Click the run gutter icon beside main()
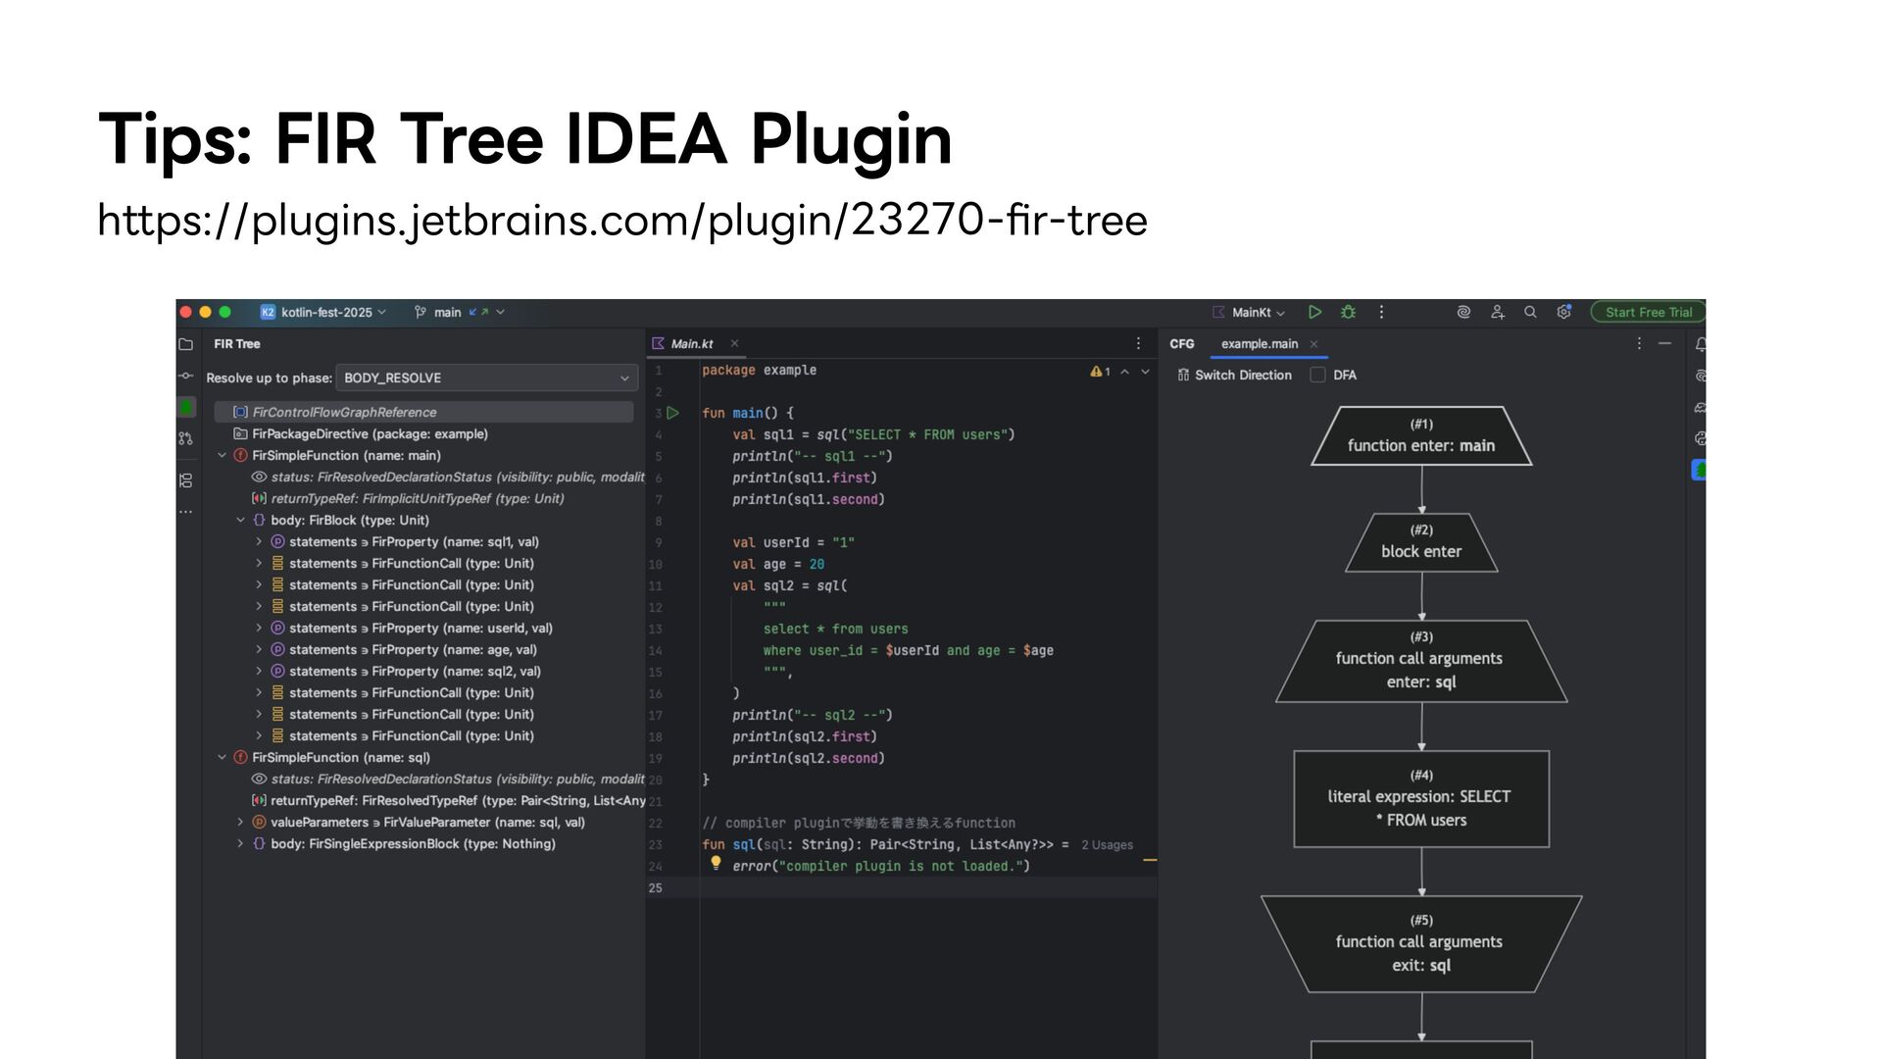The height and width of the screenshot is (1059, 1882). 672,413
